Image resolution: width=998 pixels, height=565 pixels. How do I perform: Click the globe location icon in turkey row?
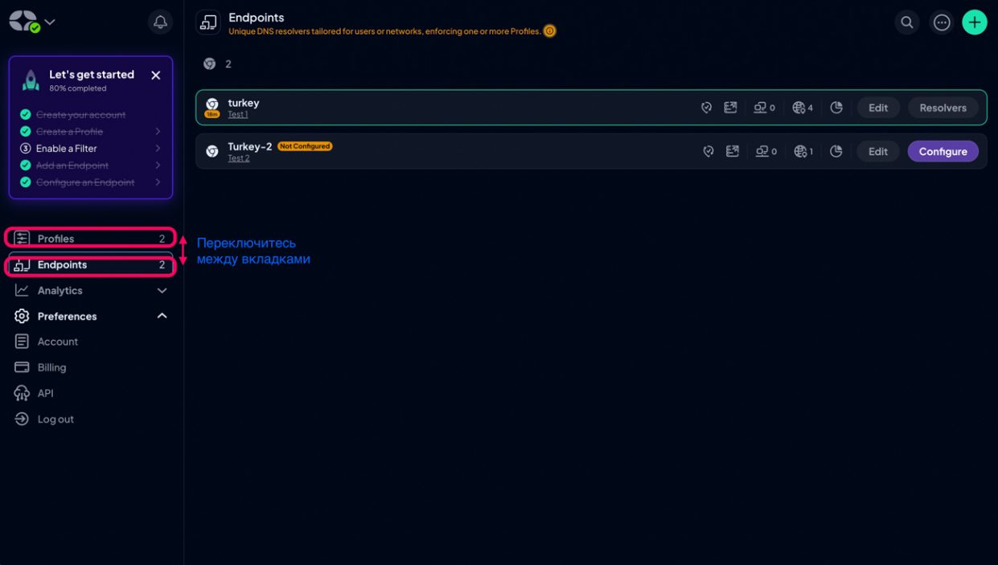click(799, 108)
